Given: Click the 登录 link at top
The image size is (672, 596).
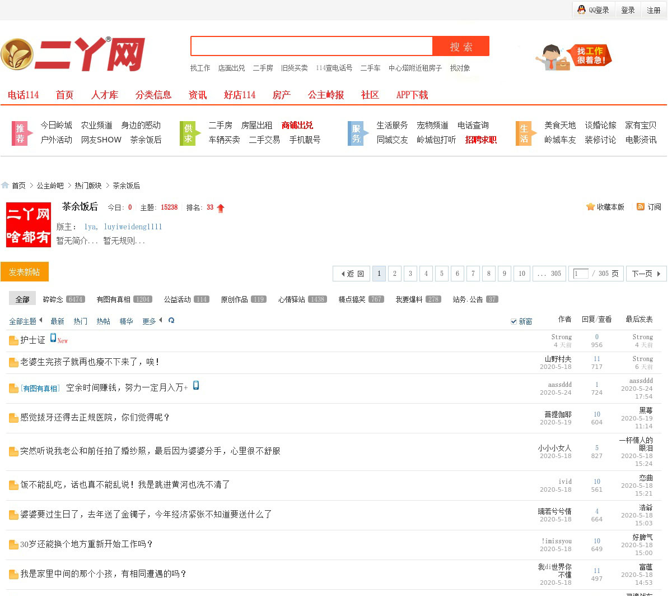Looking at the screenshot, I should click(628, 10).
